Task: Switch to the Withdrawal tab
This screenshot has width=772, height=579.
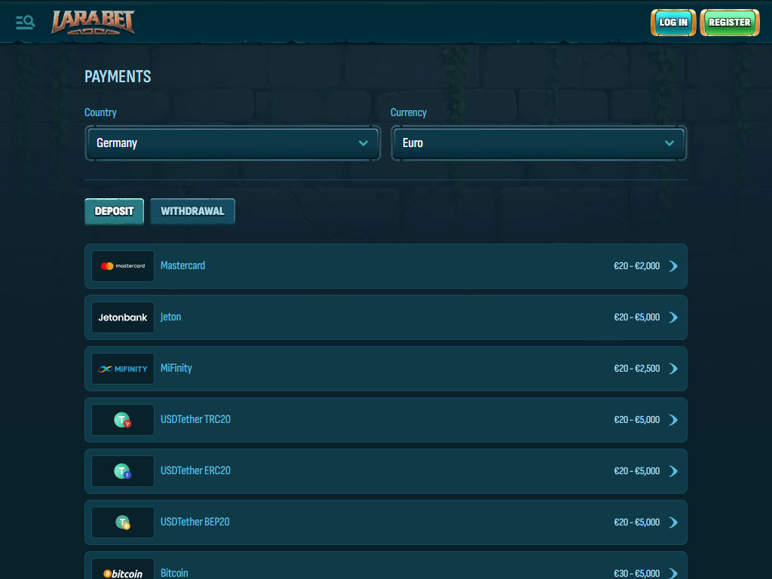Action: (192, 212)
